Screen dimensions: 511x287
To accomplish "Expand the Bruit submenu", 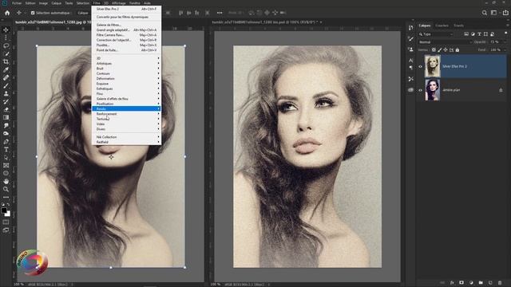I will pos(126,69).
